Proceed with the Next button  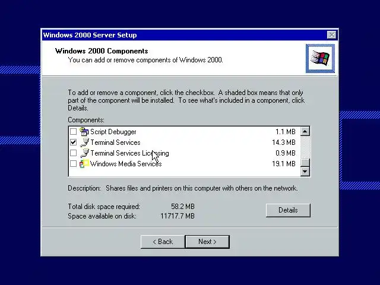(x=207, y=242)
